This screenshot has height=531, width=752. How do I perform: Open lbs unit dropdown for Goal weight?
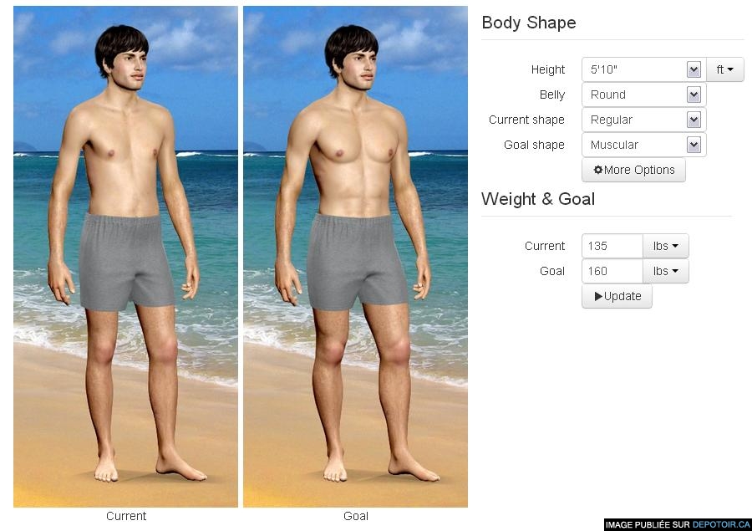(665, 271)
